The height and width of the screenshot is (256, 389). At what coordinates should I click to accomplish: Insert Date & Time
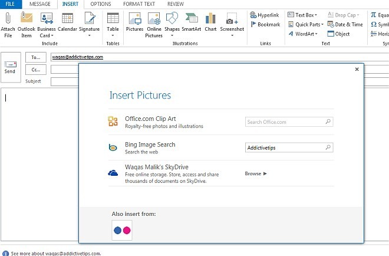[x=345, y=24]
